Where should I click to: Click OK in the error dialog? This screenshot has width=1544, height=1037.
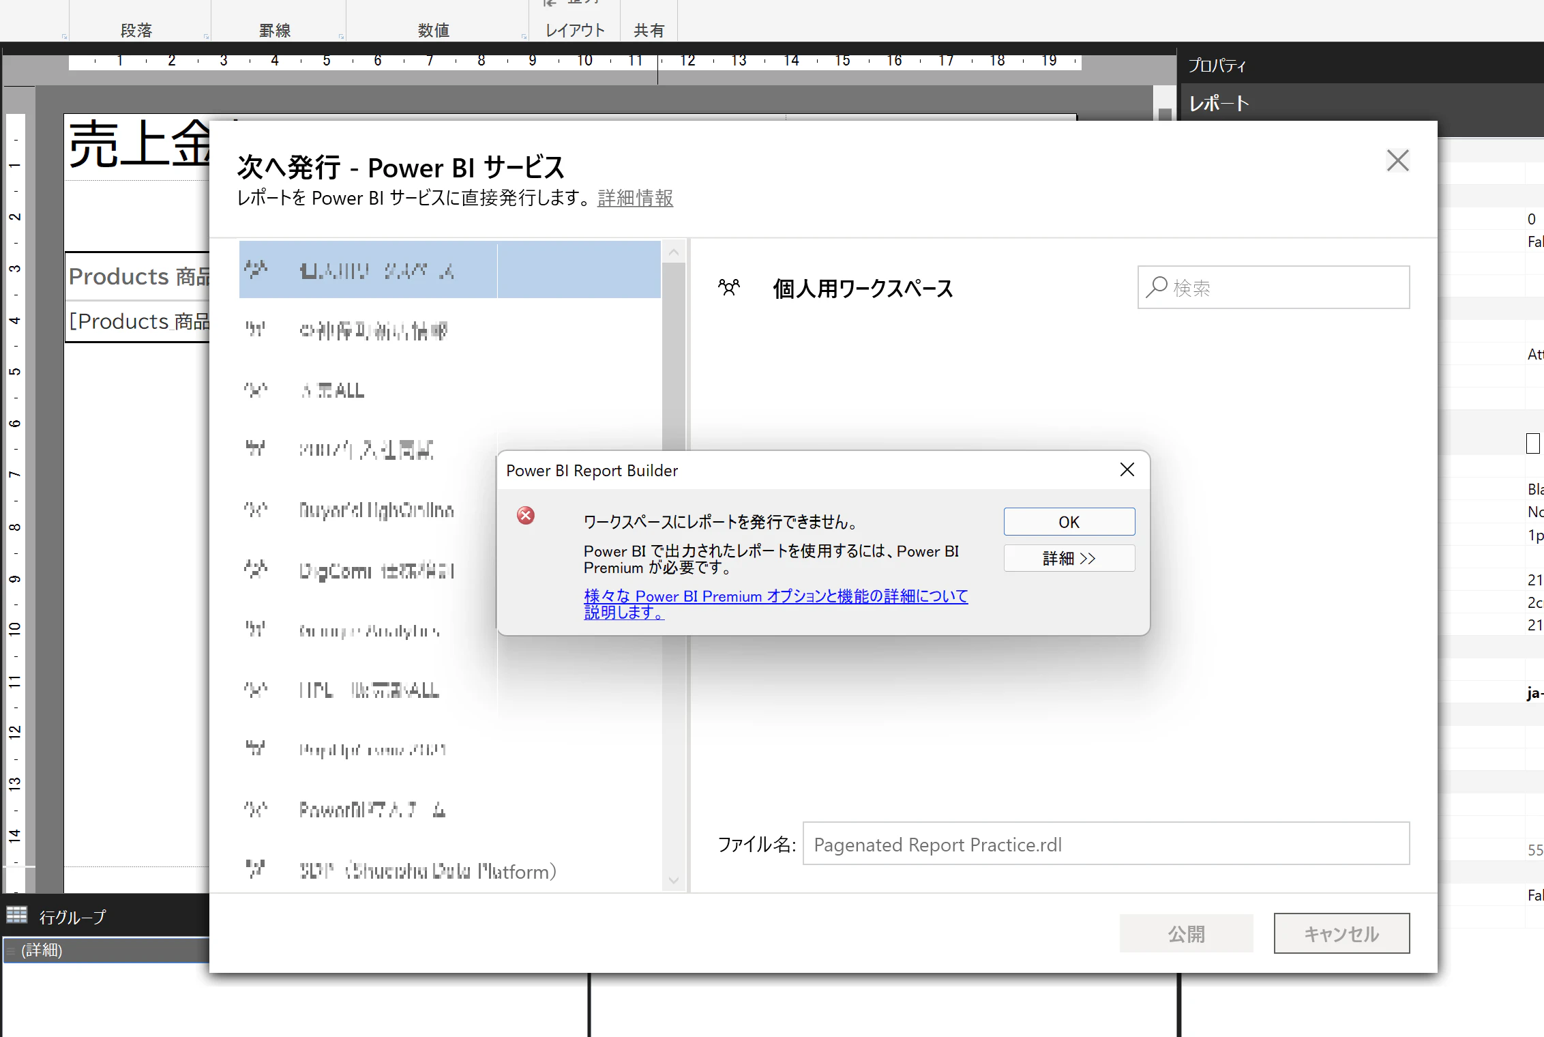tap(1069, 522)
